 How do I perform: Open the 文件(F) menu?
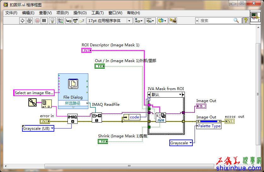pos(11,13)
